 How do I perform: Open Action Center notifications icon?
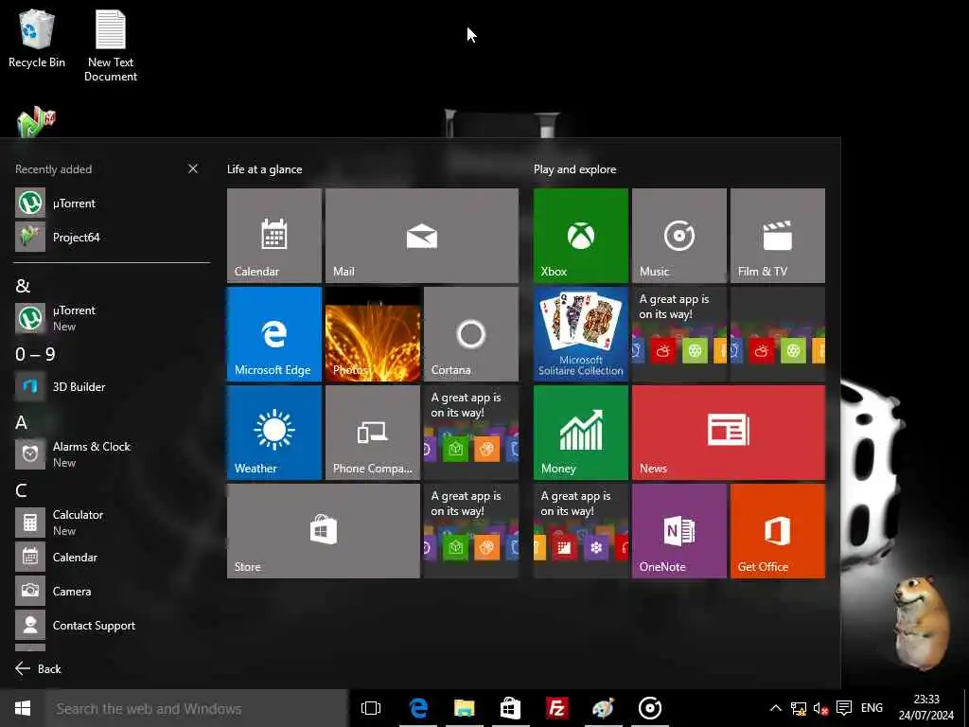point(843,708)
